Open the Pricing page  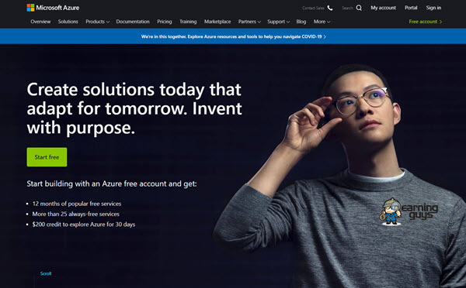point(165,22)
